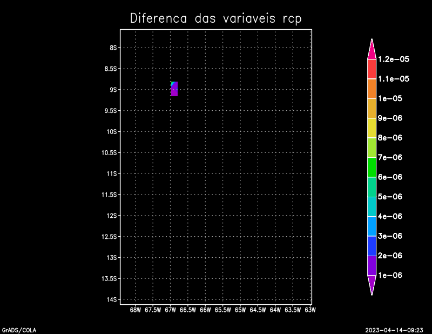Click the bright green swatch between 6e-06 and 7e-06
Screen dimensions: 432x334
[372, 167]
